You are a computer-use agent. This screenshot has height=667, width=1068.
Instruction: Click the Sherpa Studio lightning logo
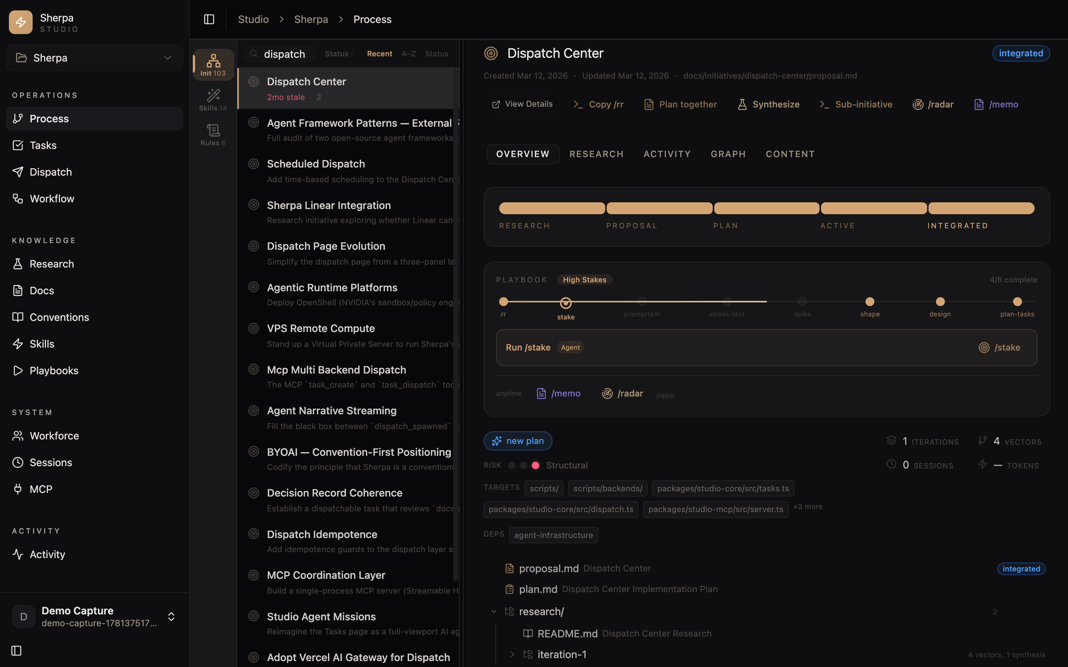[21, 22]
